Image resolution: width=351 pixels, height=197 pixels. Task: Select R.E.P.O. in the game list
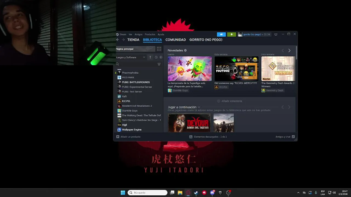pyautogui.click(x=126, y=101)
